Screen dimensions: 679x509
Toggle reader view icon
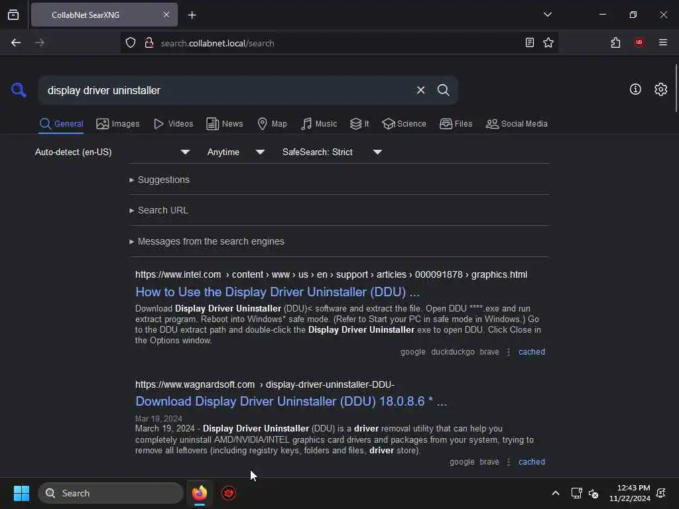click(530, 42)
